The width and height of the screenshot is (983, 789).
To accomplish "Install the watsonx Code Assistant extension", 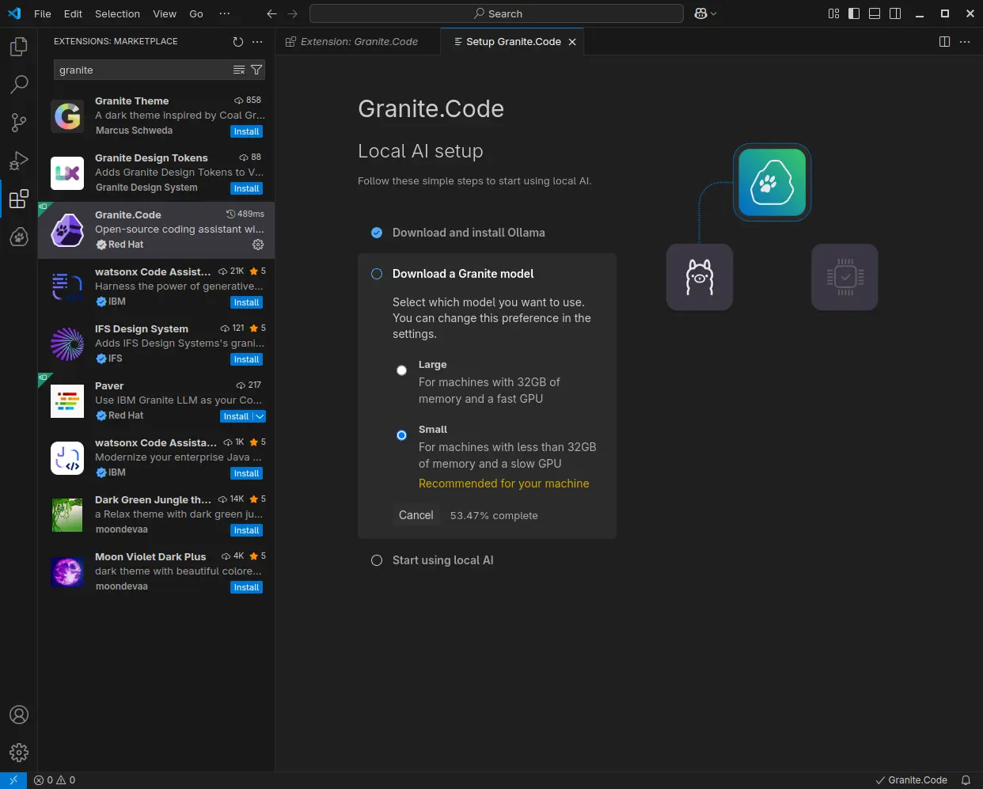I will (246, 302).
